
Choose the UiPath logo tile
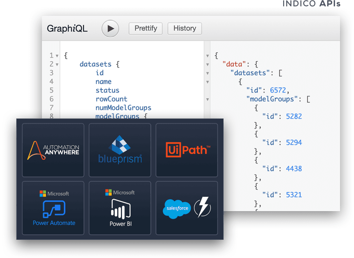(x=187, y=150)
